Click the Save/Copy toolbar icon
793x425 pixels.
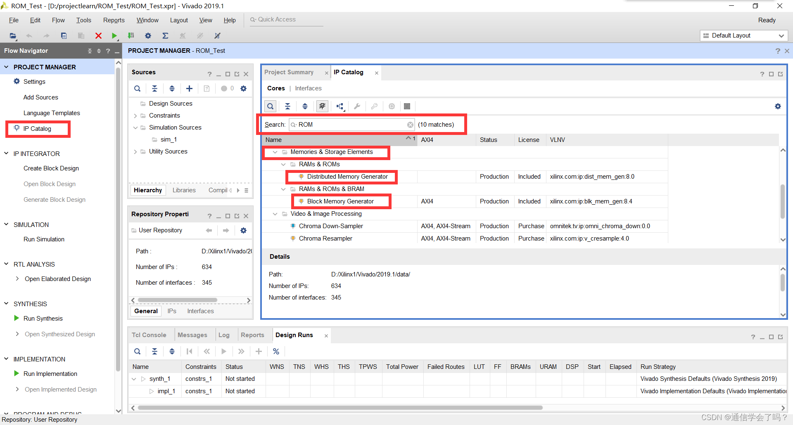point(64,36)
